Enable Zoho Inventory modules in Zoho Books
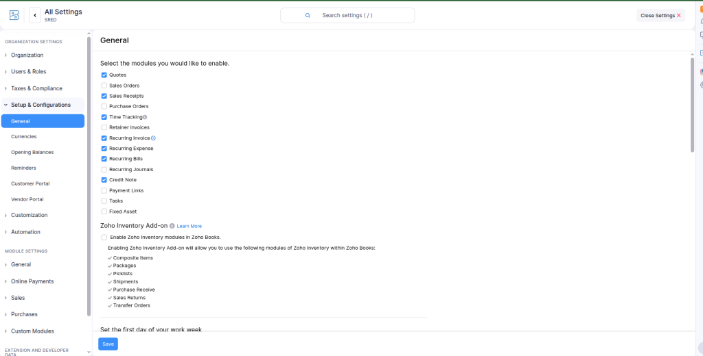The height and width of the screenshot is (356, 703). (x=104, y=238)
